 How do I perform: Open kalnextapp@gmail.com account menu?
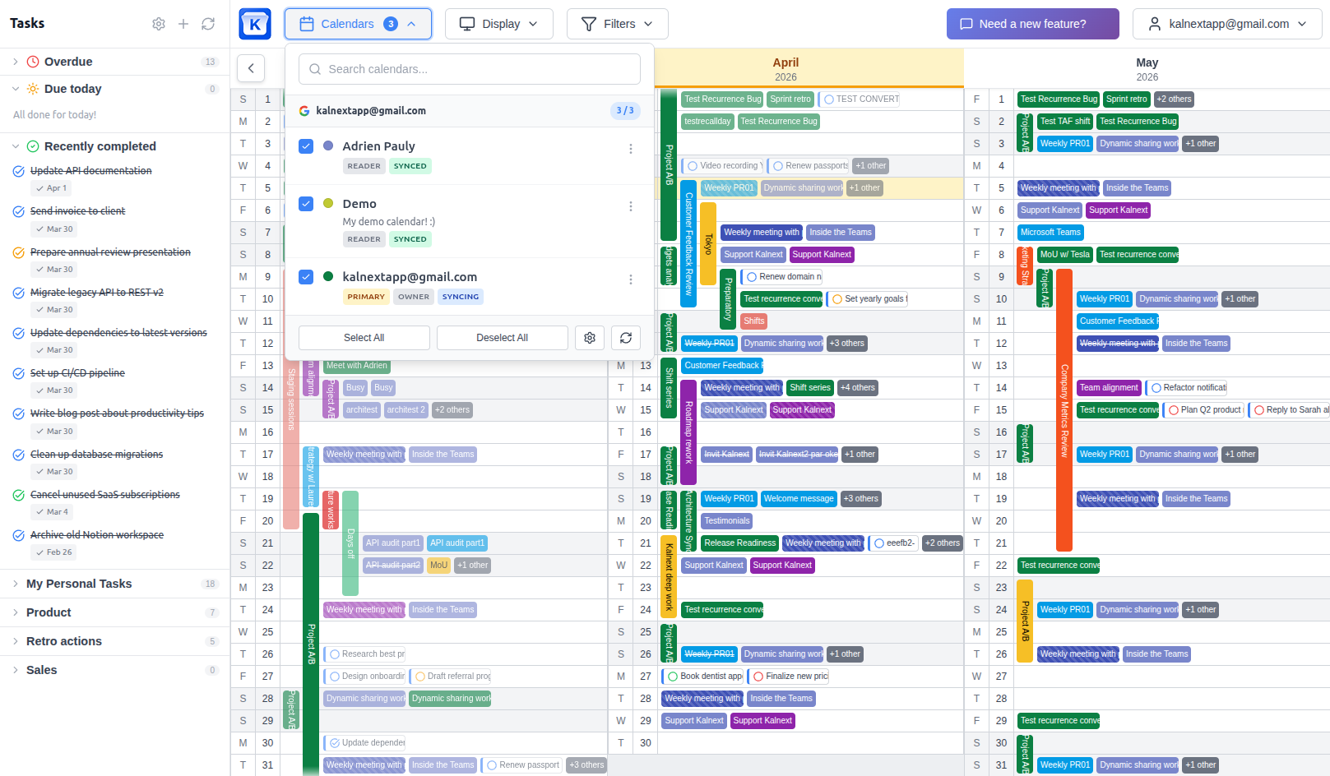pos(1227,24)
